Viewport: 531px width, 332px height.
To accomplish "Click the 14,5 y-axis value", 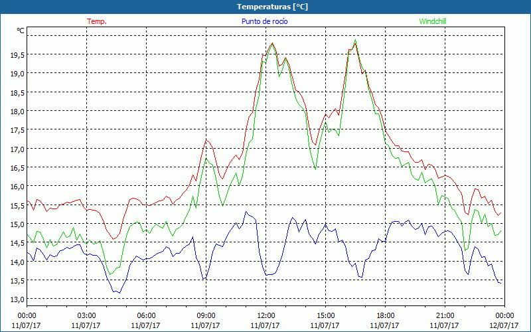I will point(17,243).
